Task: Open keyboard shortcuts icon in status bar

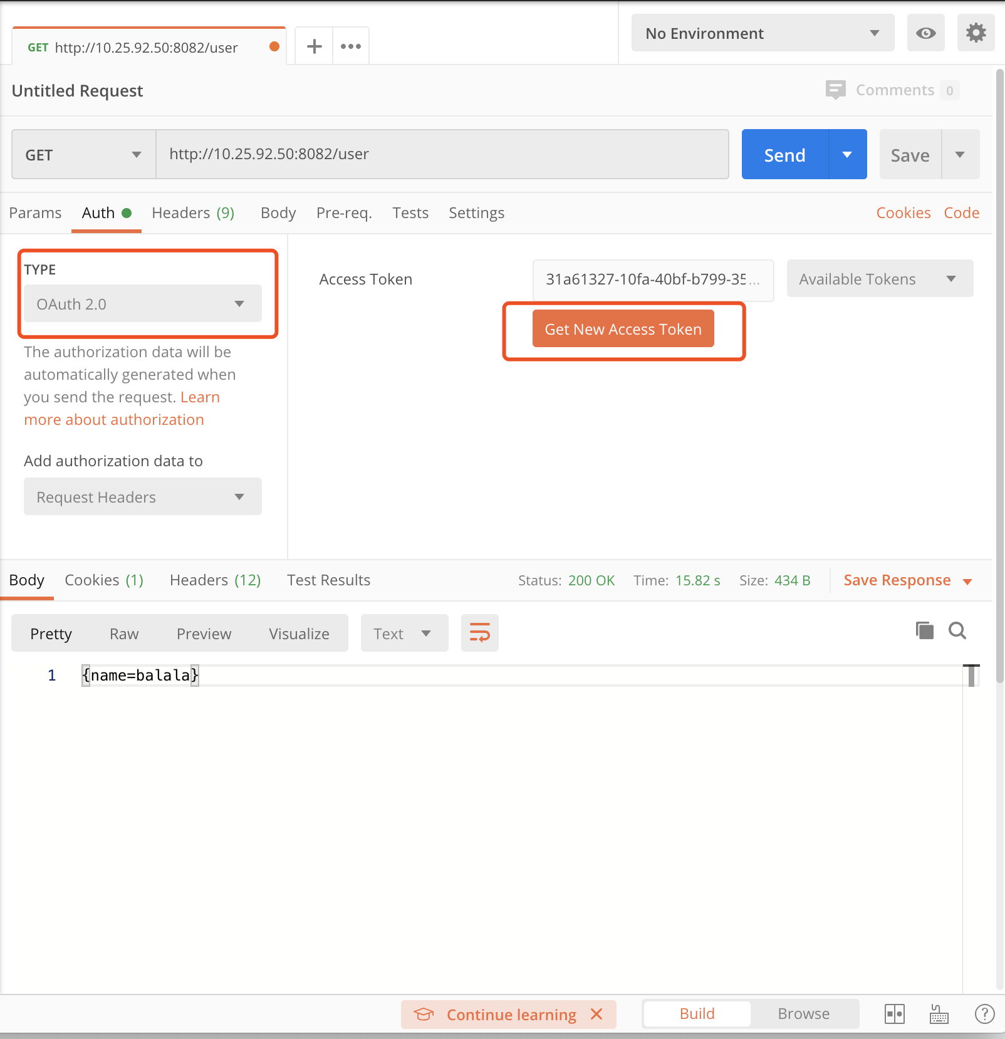Action: coord(939,1013)
